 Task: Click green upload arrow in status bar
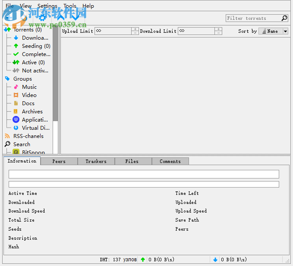click(143, 260)
